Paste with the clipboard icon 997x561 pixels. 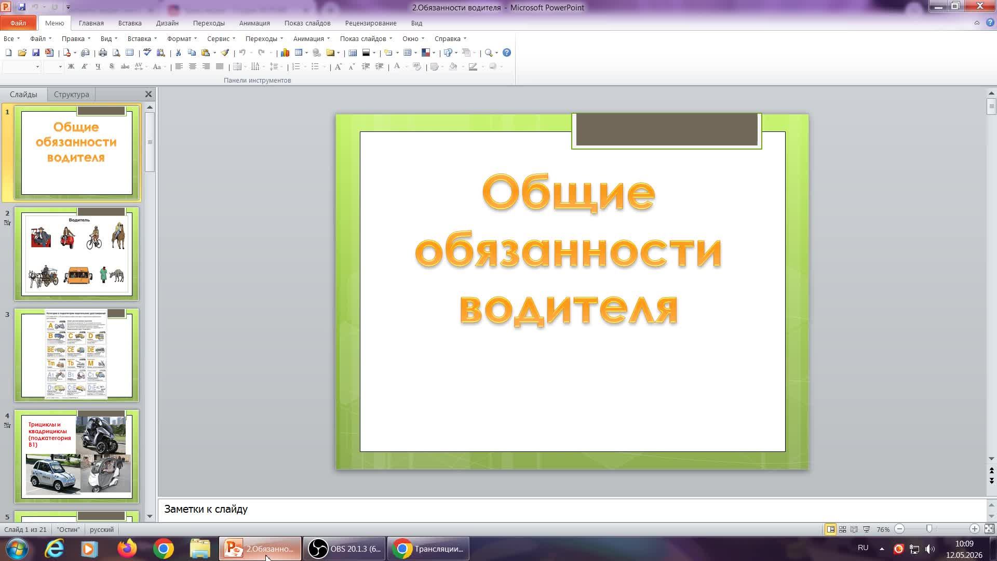click(x=206, y=52)
